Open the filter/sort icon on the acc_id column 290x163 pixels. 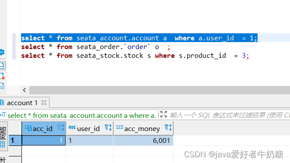[61, 128]
